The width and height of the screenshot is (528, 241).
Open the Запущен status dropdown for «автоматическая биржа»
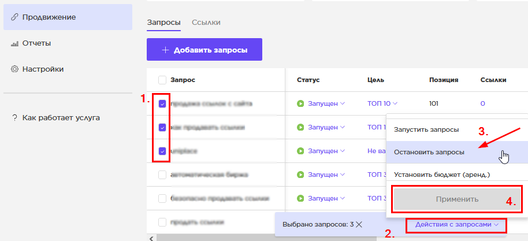pos(326,175)
